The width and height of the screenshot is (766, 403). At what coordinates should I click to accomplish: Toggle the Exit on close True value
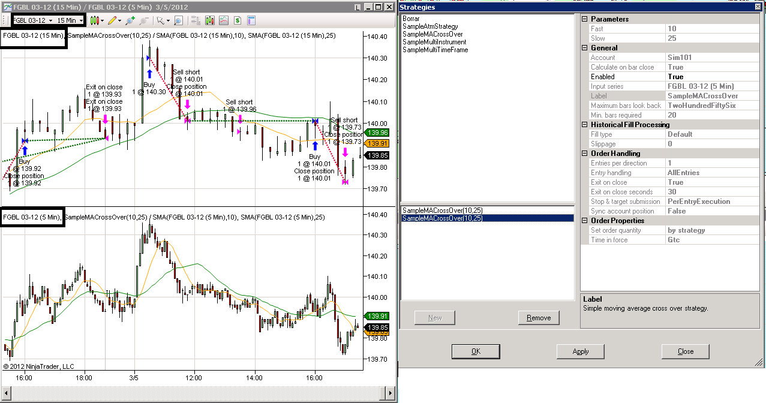click(712, 182)
